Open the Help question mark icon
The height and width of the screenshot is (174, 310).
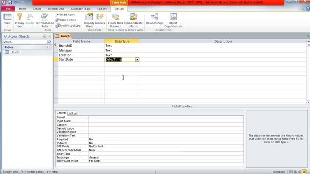pyautogui.click(x=308, y=9)
